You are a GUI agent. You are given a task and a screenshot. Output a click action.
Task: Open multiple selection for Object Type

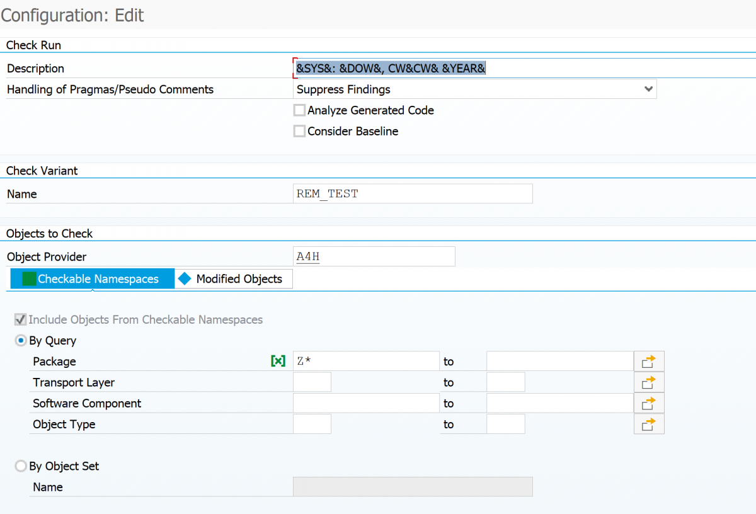[x=649, y=425]
